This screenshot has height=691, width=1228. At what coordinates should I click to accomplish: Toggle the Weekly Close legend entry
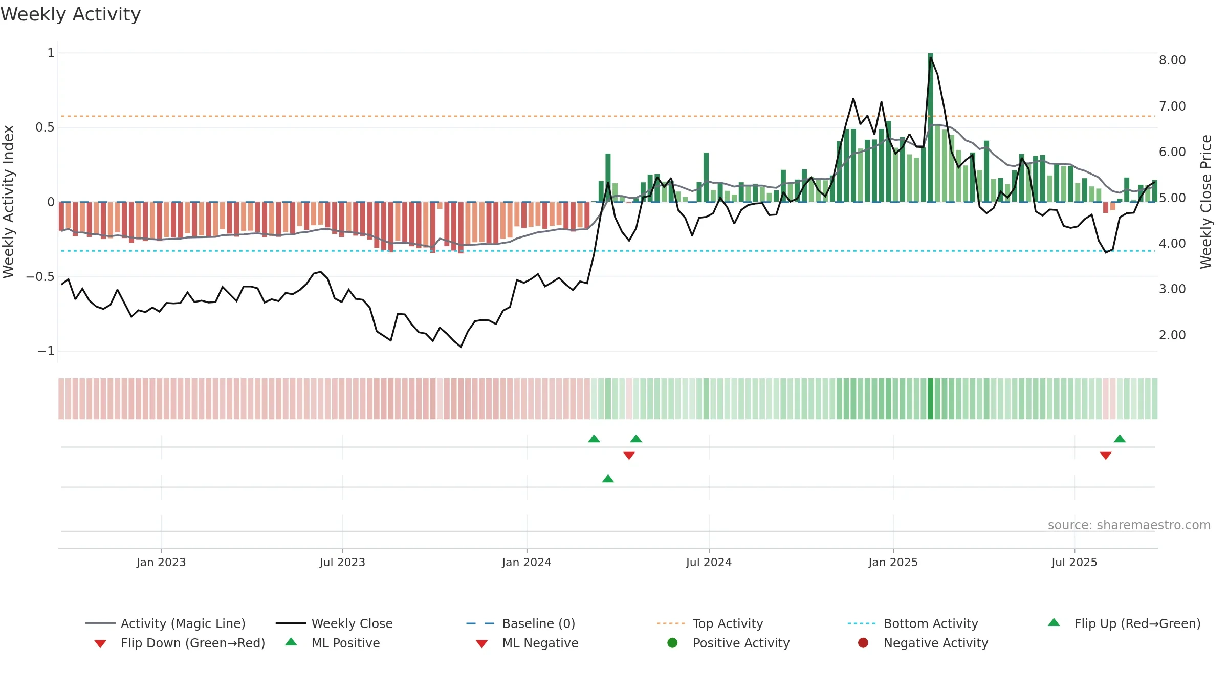pyautogui.click(x=334, y=623)
